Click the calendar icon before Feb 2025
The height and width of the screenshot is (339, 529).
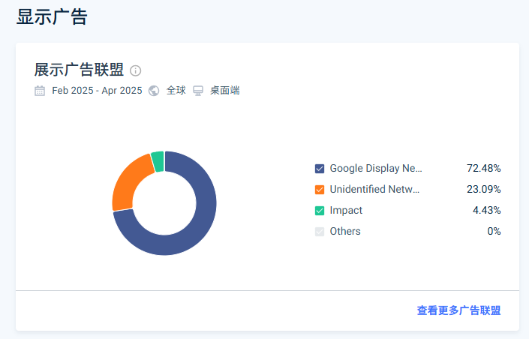(40, 91)
